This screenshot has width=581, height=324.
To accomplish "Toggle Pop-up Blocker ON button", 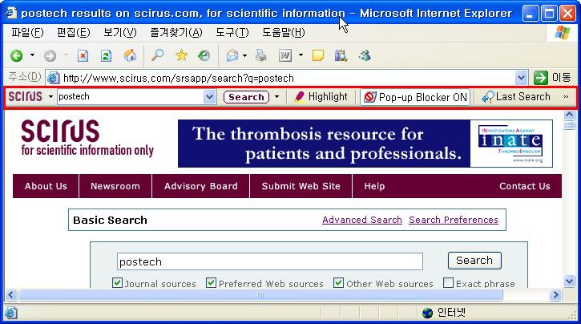I will tap(415, 97).
